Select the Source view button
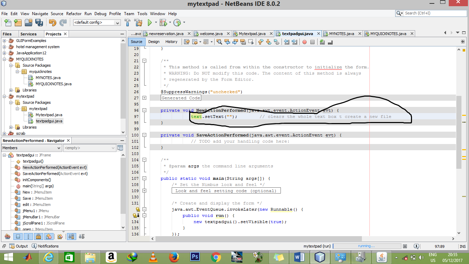Image resolution: width=469 pixels, height=264 pixels. [136, 42]
